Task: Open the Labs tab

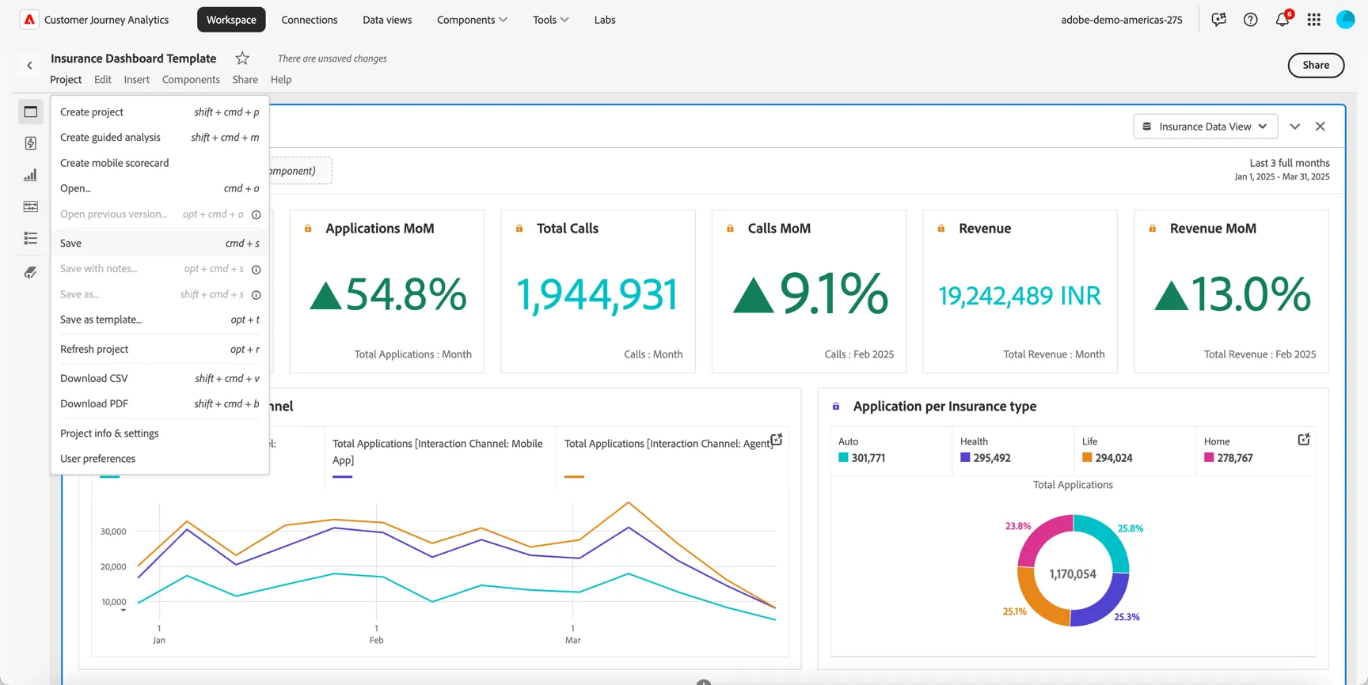Action: (x=605, y=20)
